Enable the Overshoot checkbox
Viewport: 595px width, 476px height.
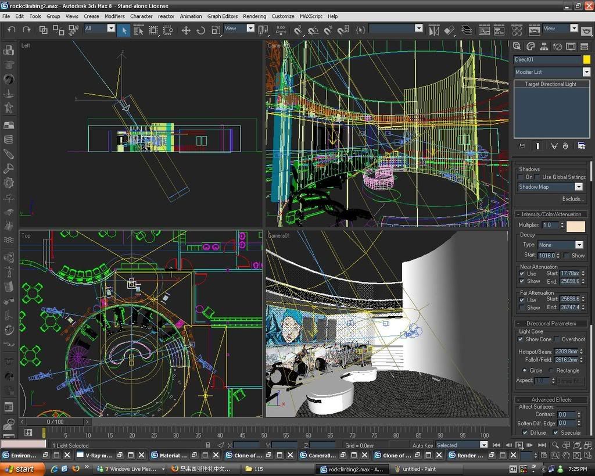[557, 339]
